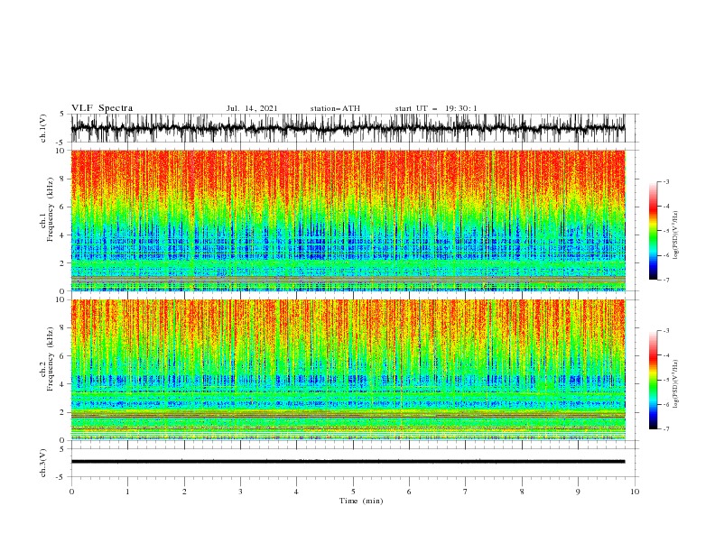Screen dimensions: 715x552
Task: Click the "5" tick on the time axis
Action: (353, 492)
